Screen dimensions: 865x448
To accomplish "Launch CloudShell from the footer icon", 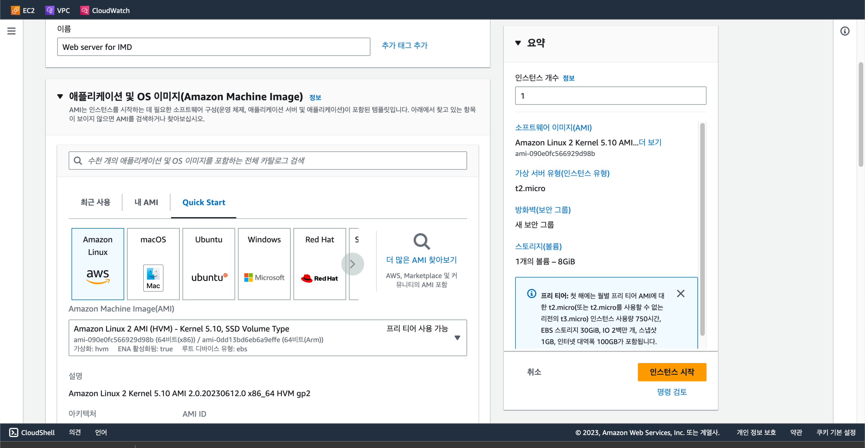I will point(14,432).
